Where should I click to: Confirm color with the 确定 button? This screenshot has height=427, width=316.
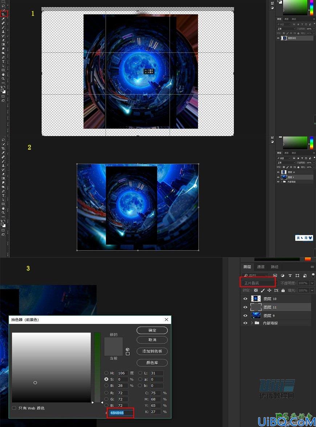(x=152, y=330)
